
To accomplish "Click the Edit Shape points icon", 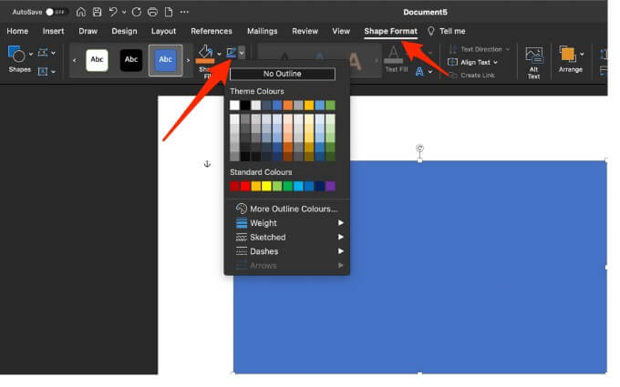I will (43, 53).
